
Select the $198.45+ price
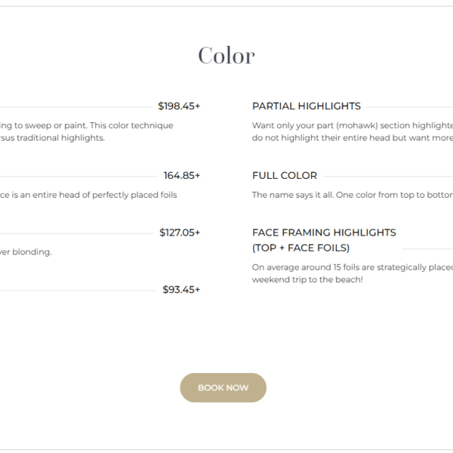coord(179,106)
